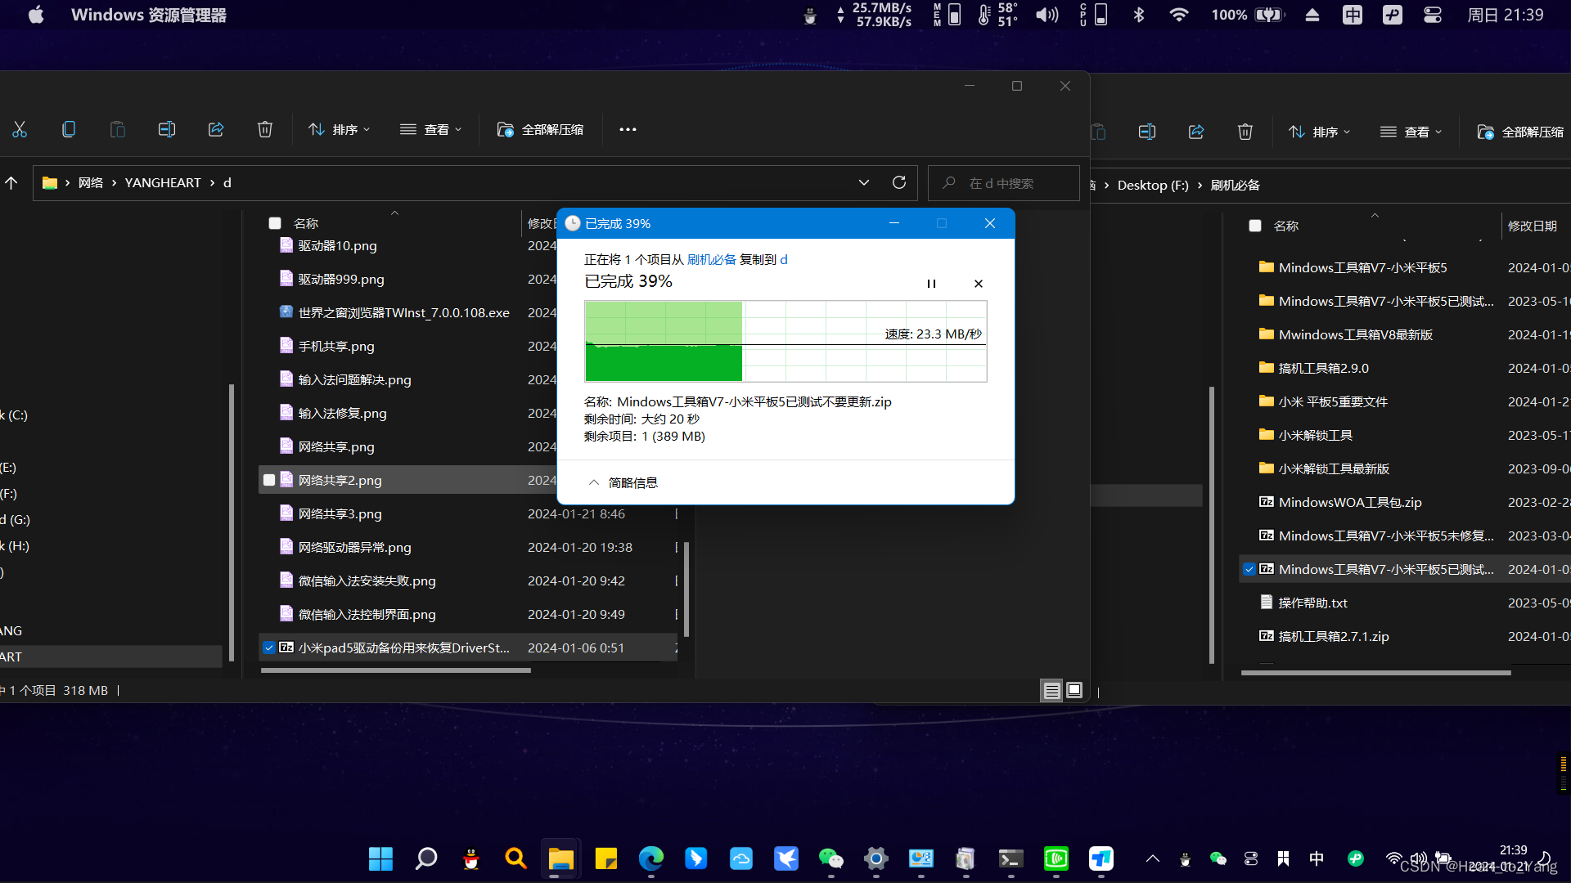The height and width of the screenshot is (883, 1571).
Task: Open the 查看 view dropdown in right window
Action: pyautogui.click(x=1411, y=132)
